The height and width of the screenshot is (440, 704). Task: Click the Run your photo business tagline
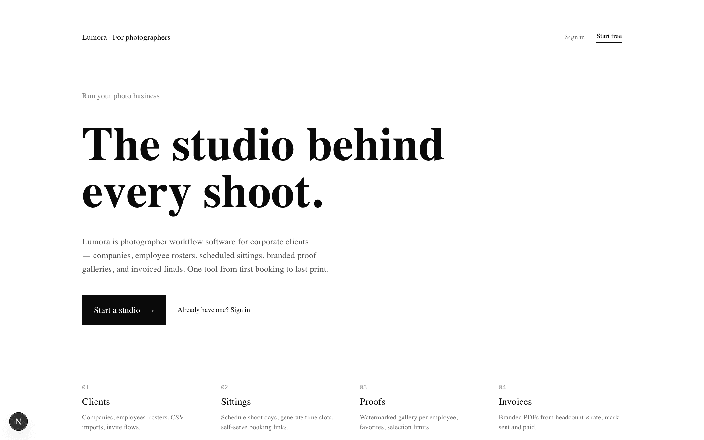121,96
